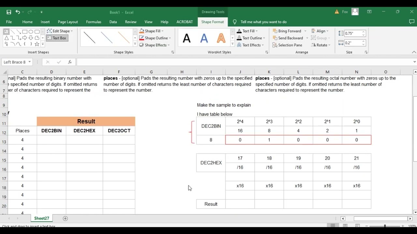Viewport: 417px width, 234px height.
Task: Open WordArt Styles dialog launcher
Action: pyautogui.click(x=266, y=52)
